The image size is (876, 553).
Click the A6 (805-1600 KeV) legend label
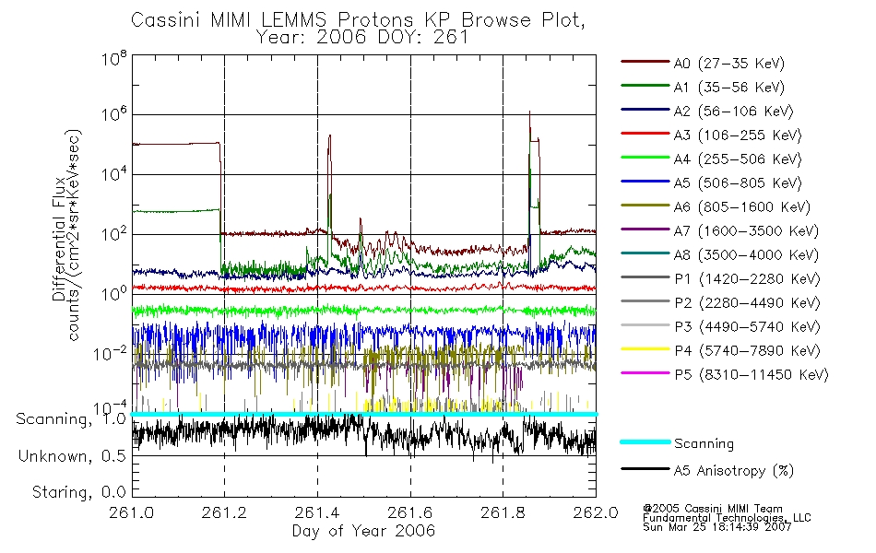coord(742,207)
